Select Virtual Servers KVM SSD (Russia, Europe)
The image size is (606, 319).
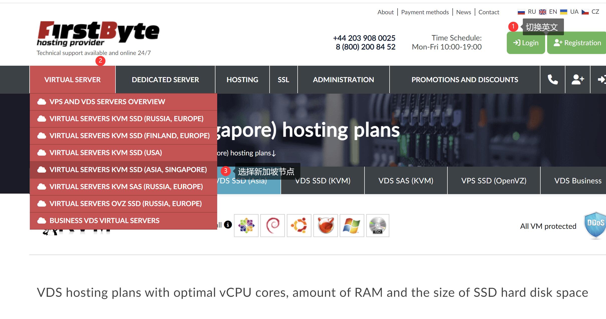coord(124,119)
